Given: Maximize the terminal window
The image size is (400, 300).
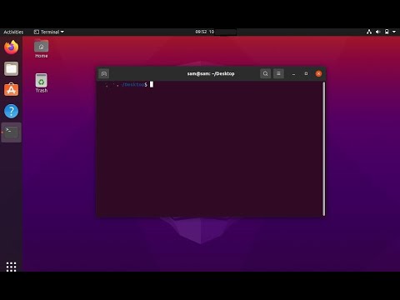Looking at the screenshot, I should [x=306, y=73].
